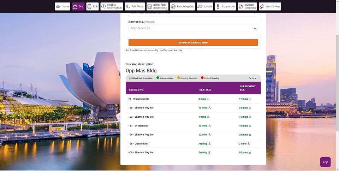Click yellow Standing Available legend dot
This screenshot has height=171, width=339.
coord(179,78)
